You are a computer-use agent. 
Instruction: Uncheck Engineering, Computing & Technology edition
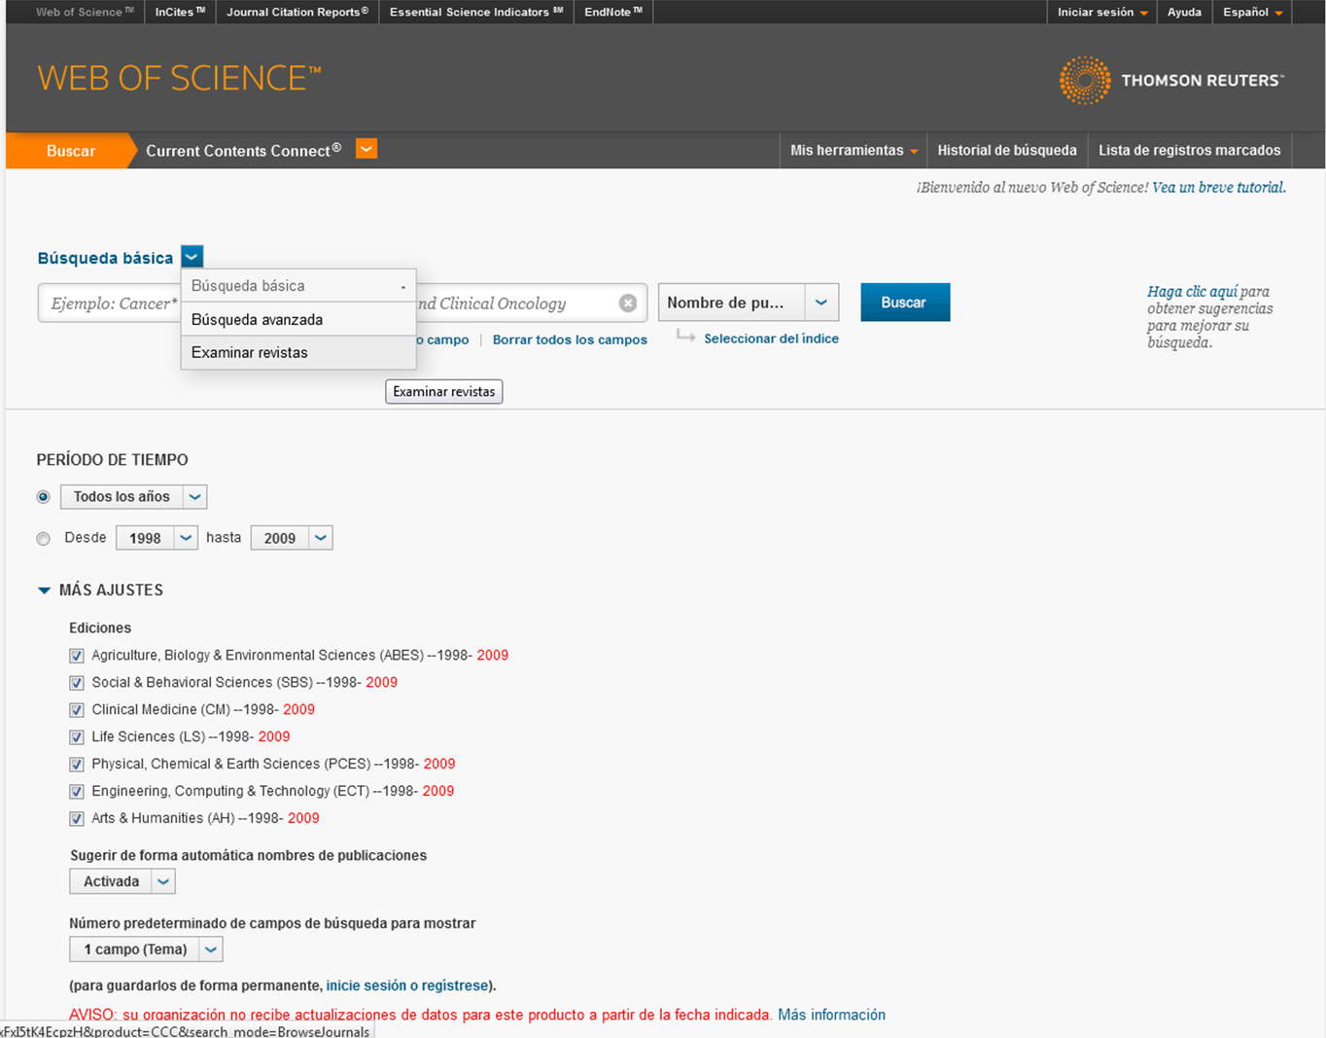pyautogui.click(x=77, y=792)
